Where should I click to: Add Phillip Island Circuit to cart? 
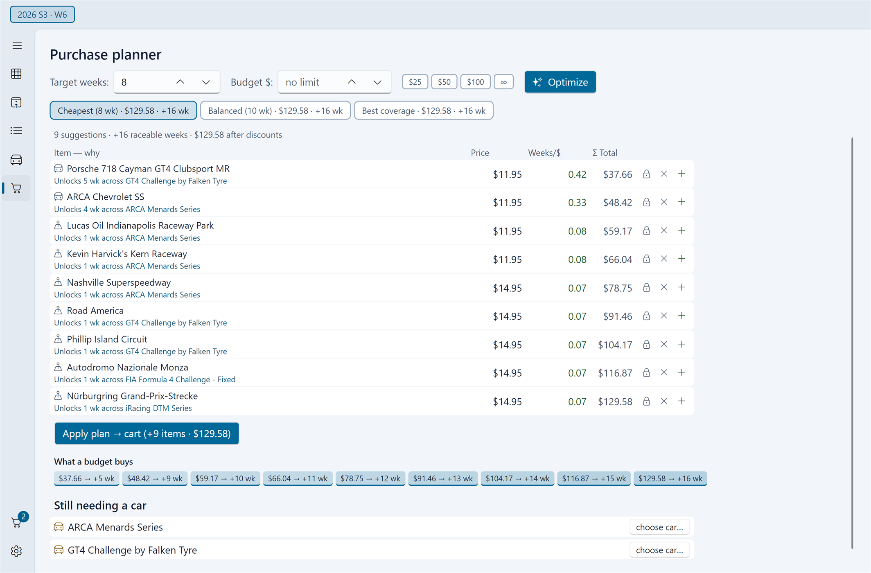coord(681,345)
